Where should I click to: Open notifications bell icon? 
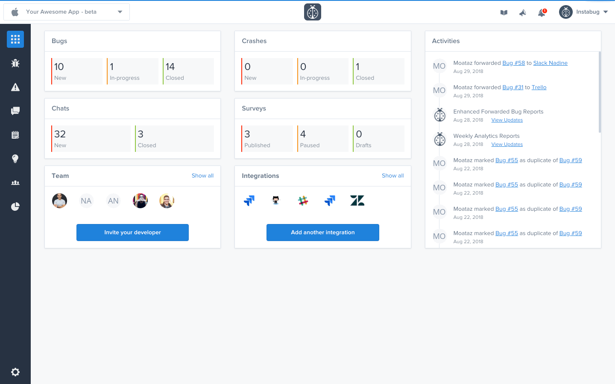tap(542, 12)
